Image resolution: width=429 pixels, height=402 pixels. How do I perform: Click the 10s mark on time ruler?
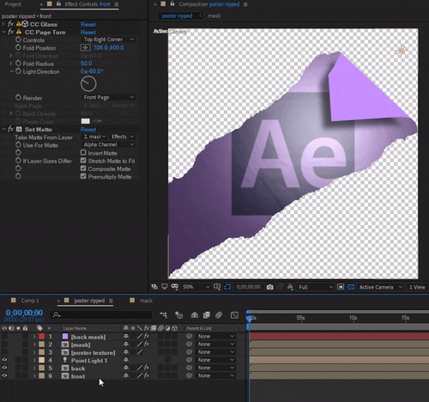coord(353,318)
